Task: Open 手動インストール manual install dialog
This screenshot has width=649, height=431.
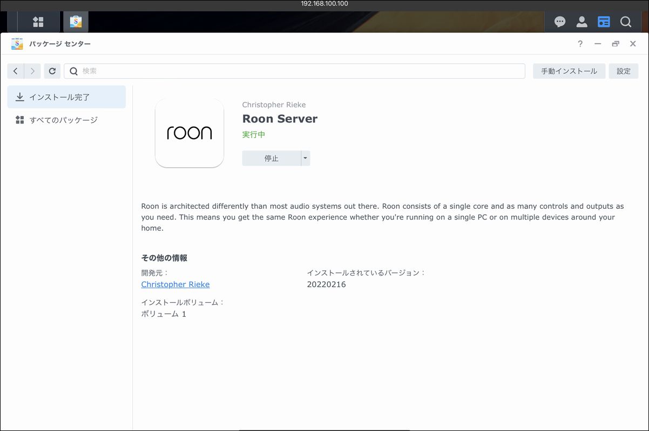Action: [x=569, y=71]
